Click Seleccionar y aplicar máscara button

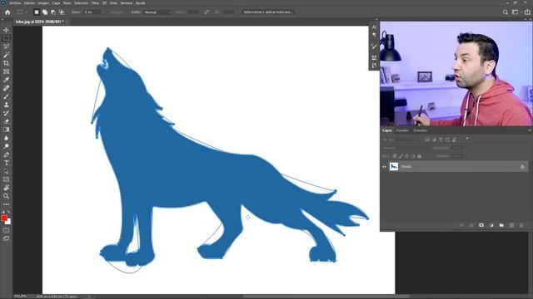(268, 12)
